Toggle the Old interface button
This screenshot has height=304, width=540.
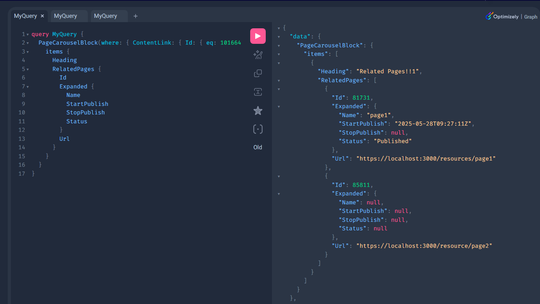(258, 147)
